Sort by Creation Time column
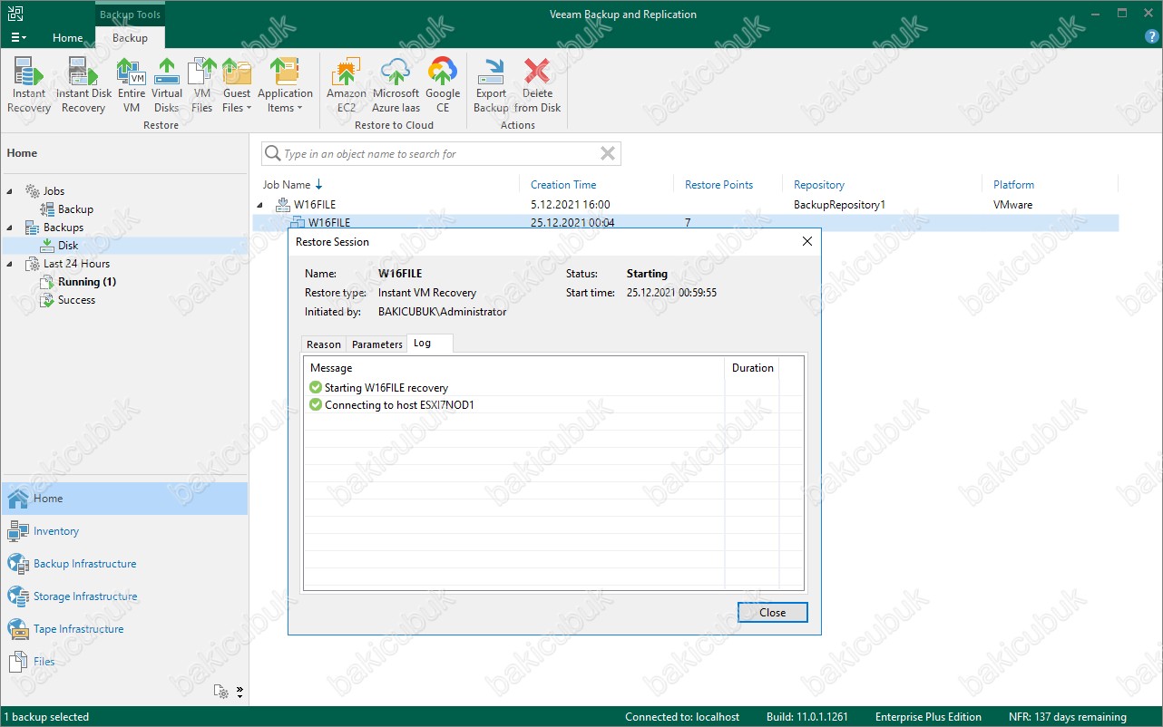Viewport: 1163px width, 727px height. point(563,185)
